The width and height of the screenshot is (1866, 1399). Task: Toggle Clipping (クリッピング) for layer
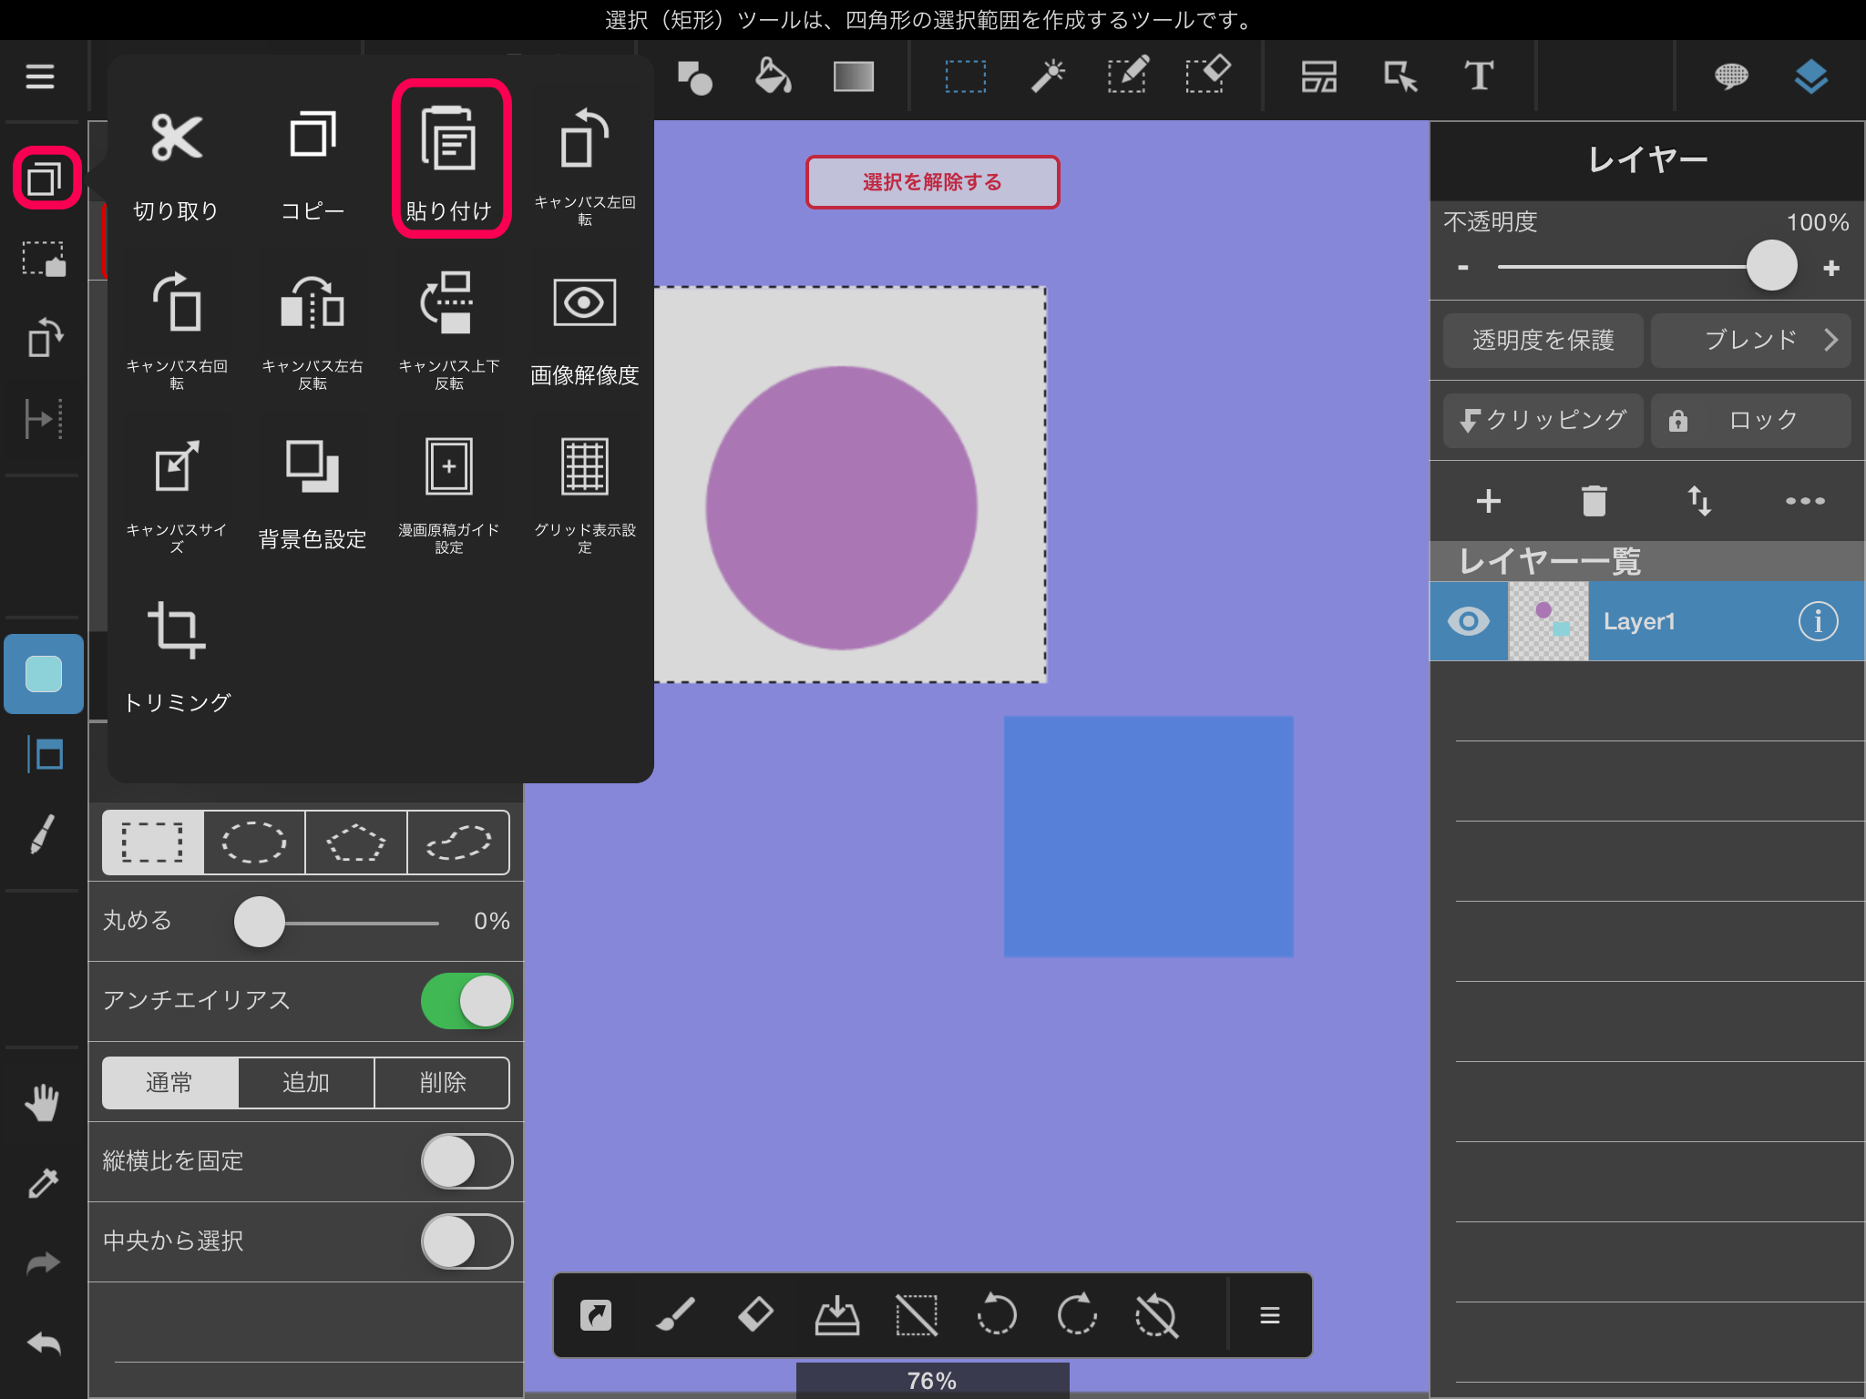coord(1543,420)
